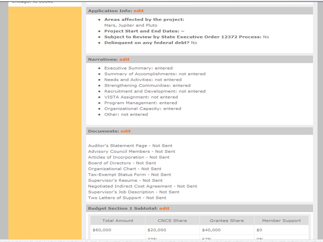
Task: Click 'Two Letters of Support - Not Sent'
Action: click(x=127, y=198)
